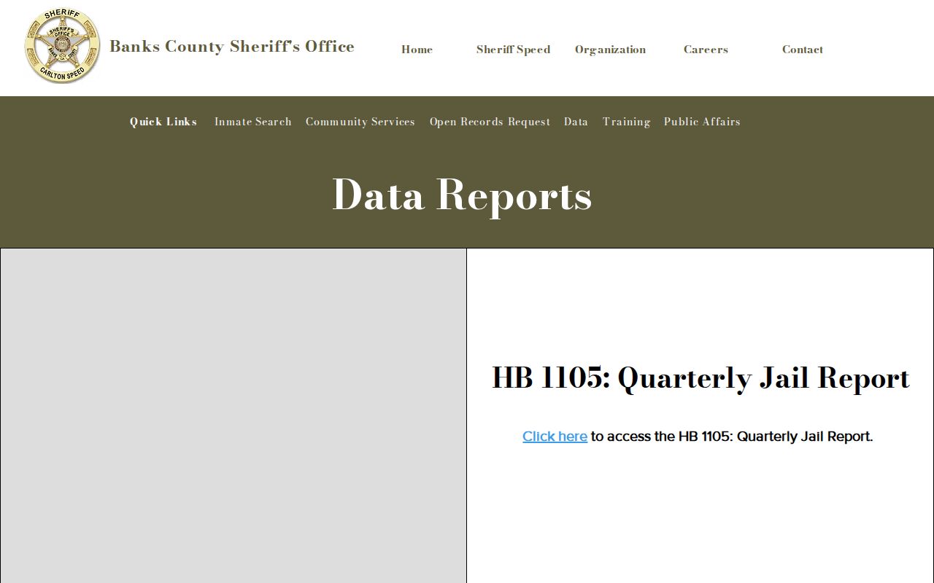Click the gray placeholder image panel

[x=233, y=415]
